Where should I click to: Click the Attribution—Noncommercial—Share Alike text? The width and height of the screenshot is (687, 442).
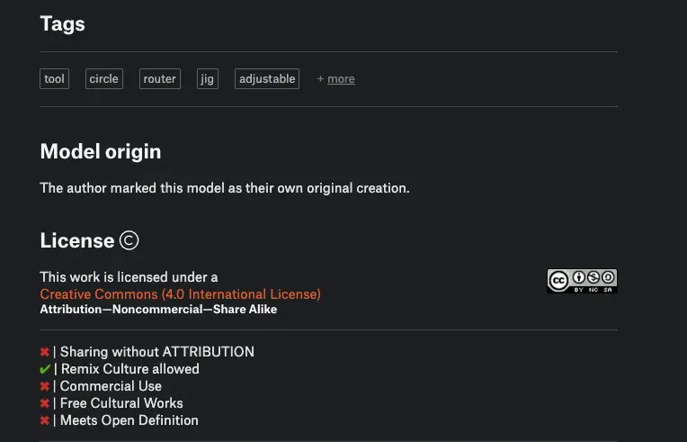[x=158, y=310]
